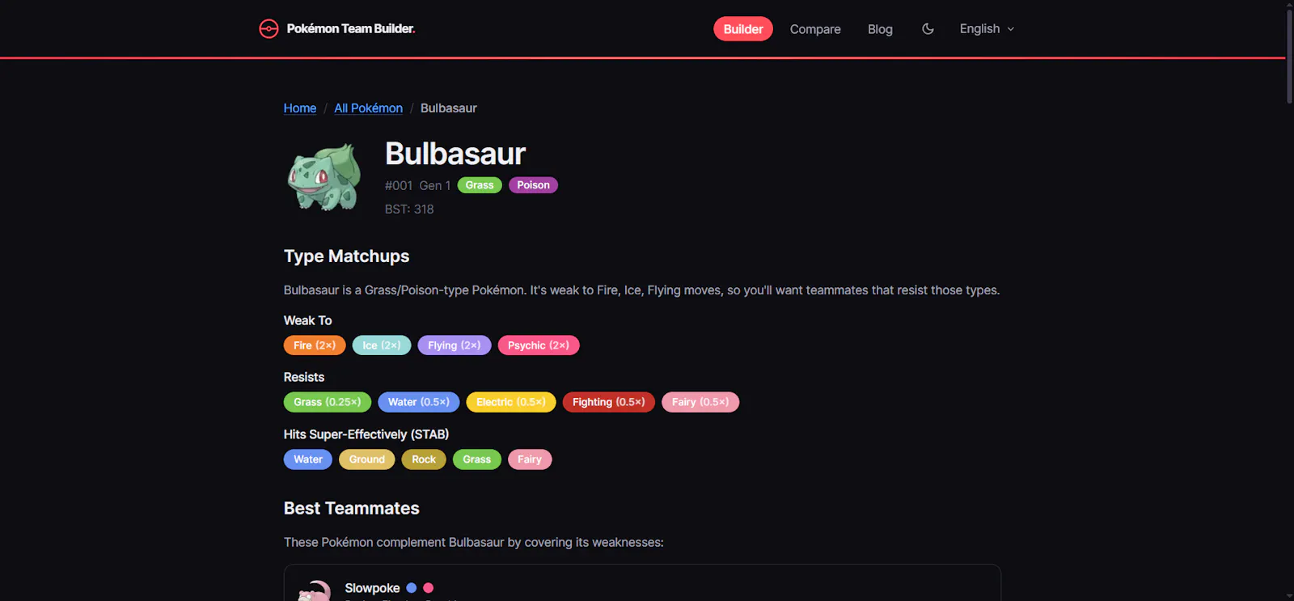Screen dimensions: 1294x601
Task: Click the Resists label
Action: pyautogui.click(x=304, y=378)
